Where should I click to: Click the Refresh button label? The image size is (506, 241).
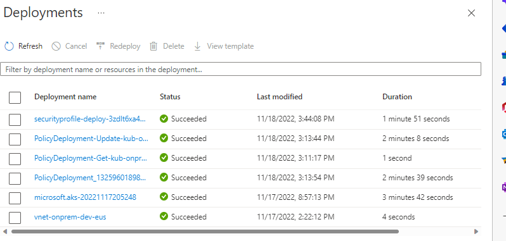(x=30, y=46)
